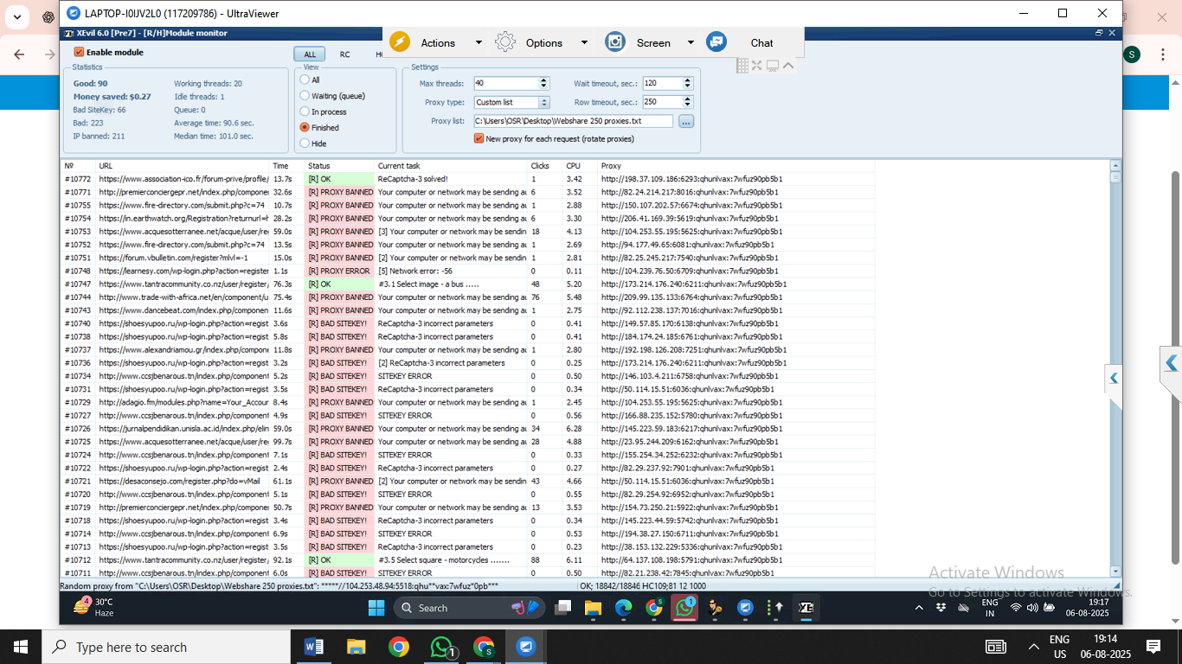Open Word on the local taskbar
Screen dimensions: 1182x664
click(313, 647)
